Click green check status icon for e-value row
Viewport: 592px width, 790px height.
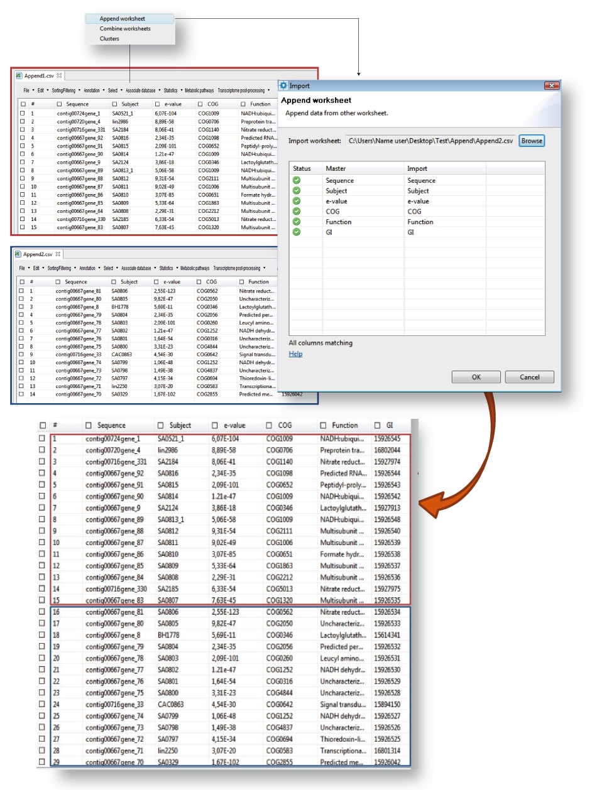pyautogui.click(x=297, y=201)
